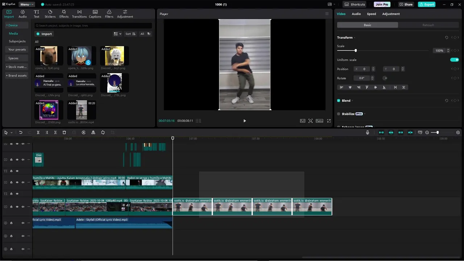
Task: Switch to the Audio tab in inspector
Action: [x=356, y=14]
